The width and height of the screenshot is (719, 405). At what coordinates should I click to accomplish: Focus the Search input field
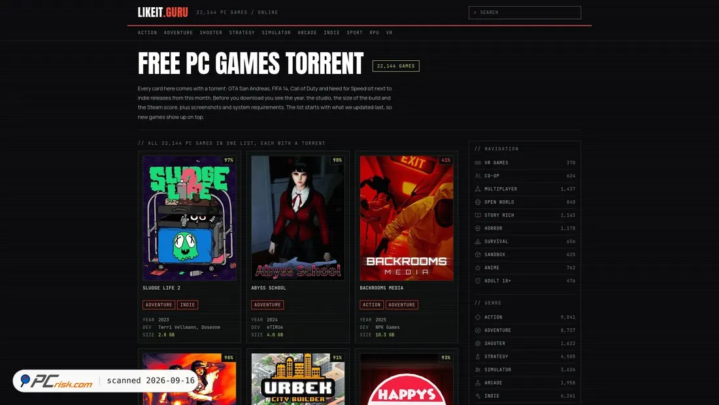tap(525, 12)
